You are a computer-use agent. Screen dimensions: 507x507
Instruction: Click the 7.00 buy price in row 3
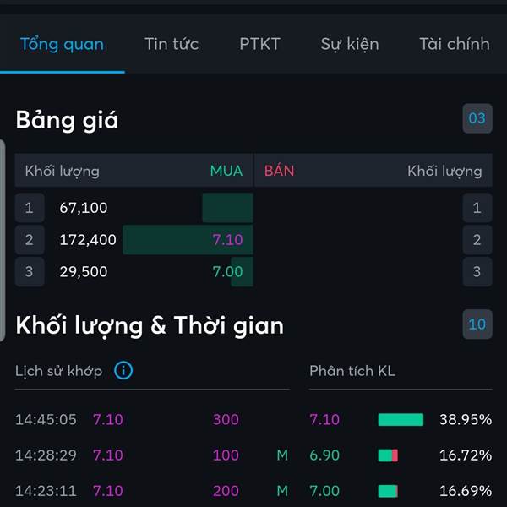[x=227, y=271]
